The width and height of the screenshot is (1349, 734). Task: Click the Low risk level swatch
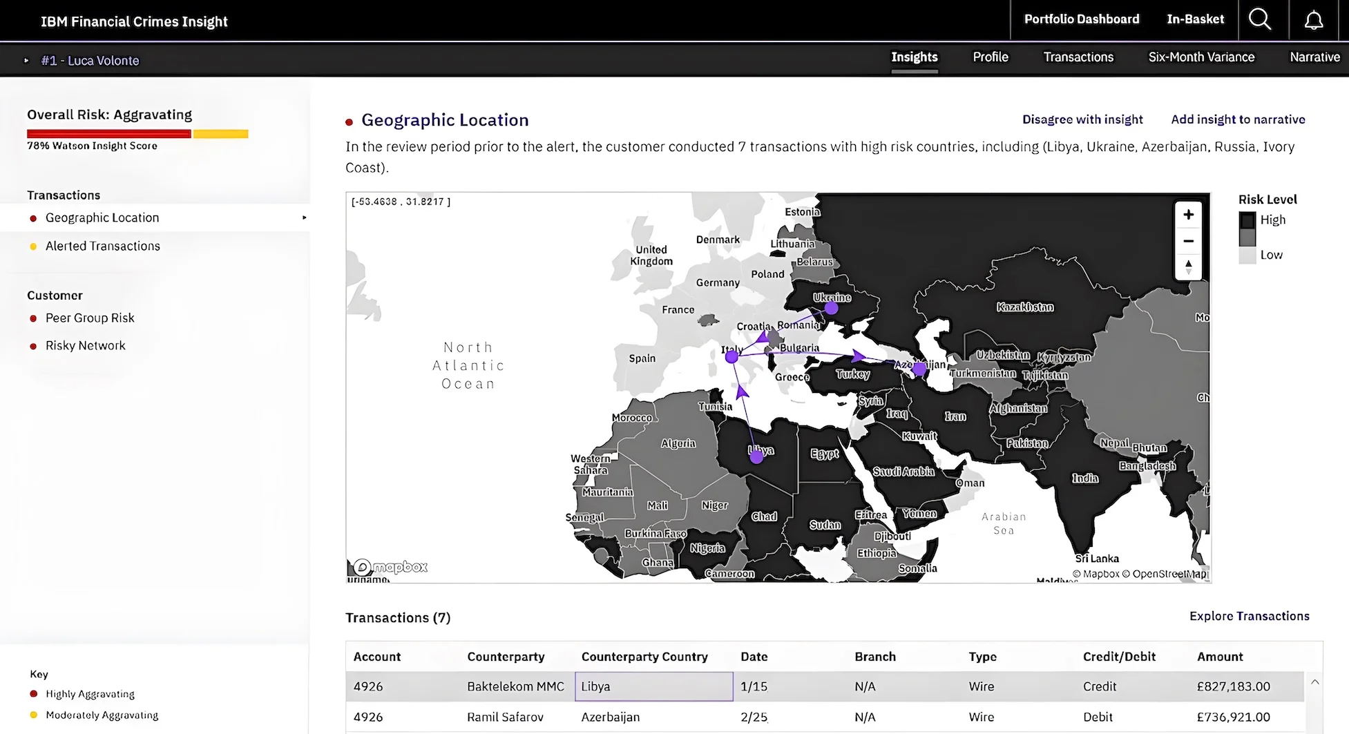(1247, 255)
